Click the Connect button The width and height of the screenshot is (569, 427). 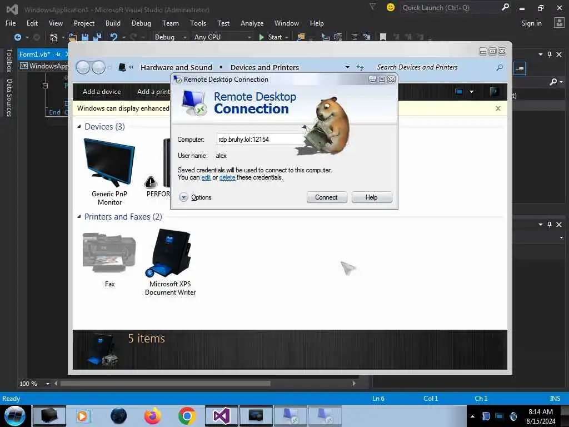click(326, 197)
